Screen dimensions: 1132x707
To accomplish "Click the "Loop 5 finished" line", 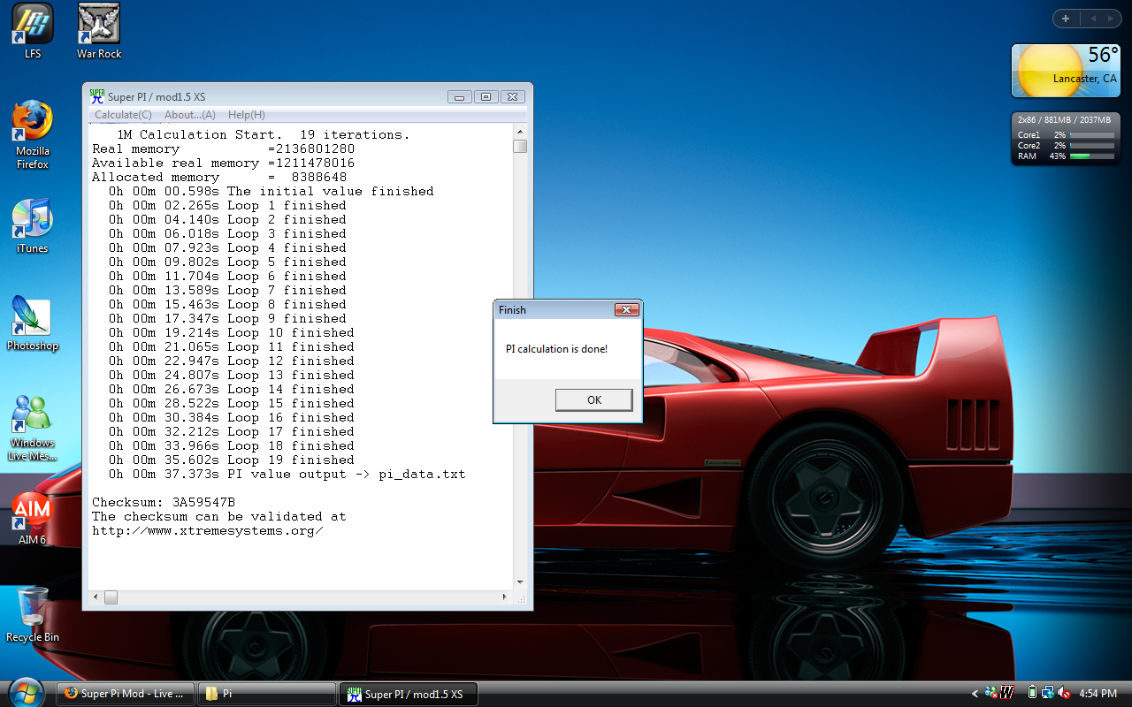I will pos(227,262).
